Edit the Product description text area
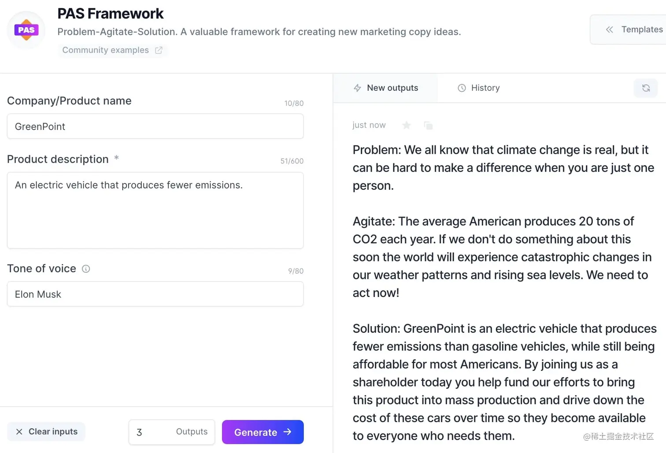Image resolution: width=666 pixels, height=453 pixels. (155, 210)
